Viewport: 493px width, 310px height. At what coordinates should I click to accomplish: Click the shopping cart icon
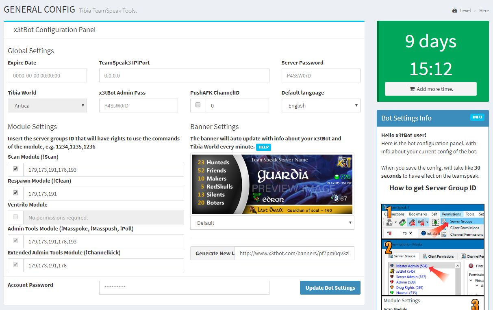tap(412, 89)
